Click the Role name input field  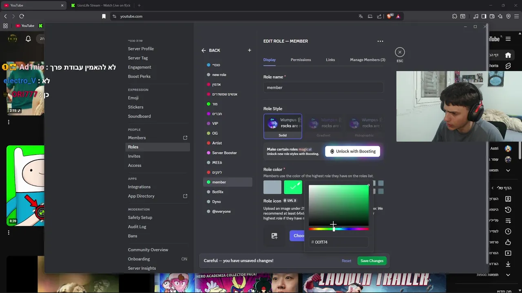coord(323,87)
